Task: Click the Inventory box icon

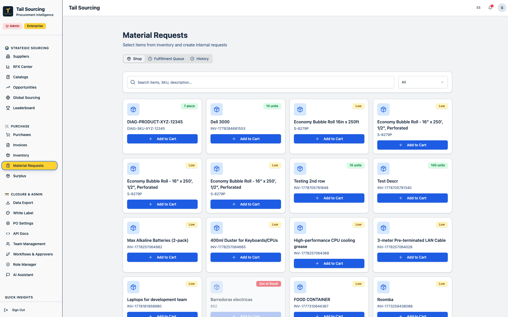Action: pyautogui.click(x=8, y=155)
